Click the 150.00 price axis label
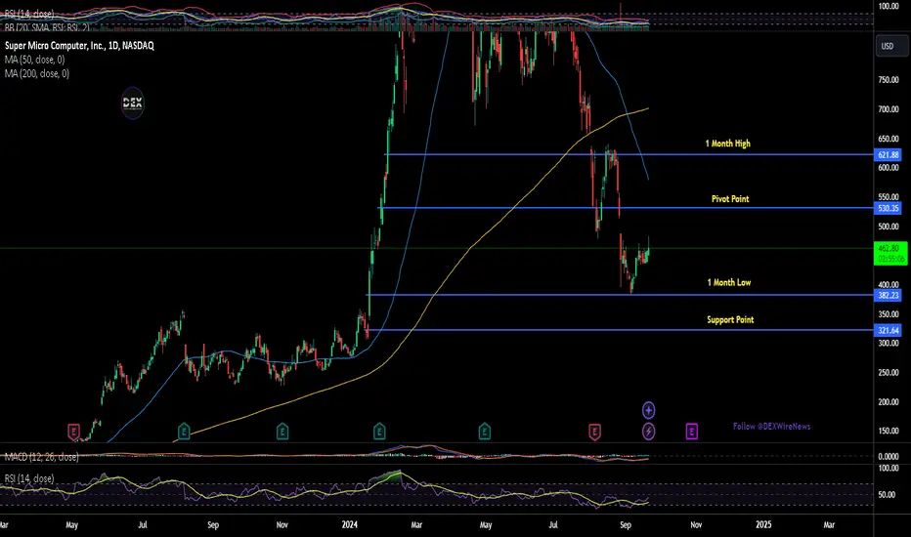This screenshot has height=537, width=911. click(889, 432)
